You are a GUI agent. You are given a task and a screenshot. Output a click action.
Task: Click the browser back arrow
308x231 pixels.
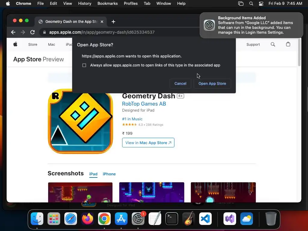pyautogui.click(x=13, y=32)
